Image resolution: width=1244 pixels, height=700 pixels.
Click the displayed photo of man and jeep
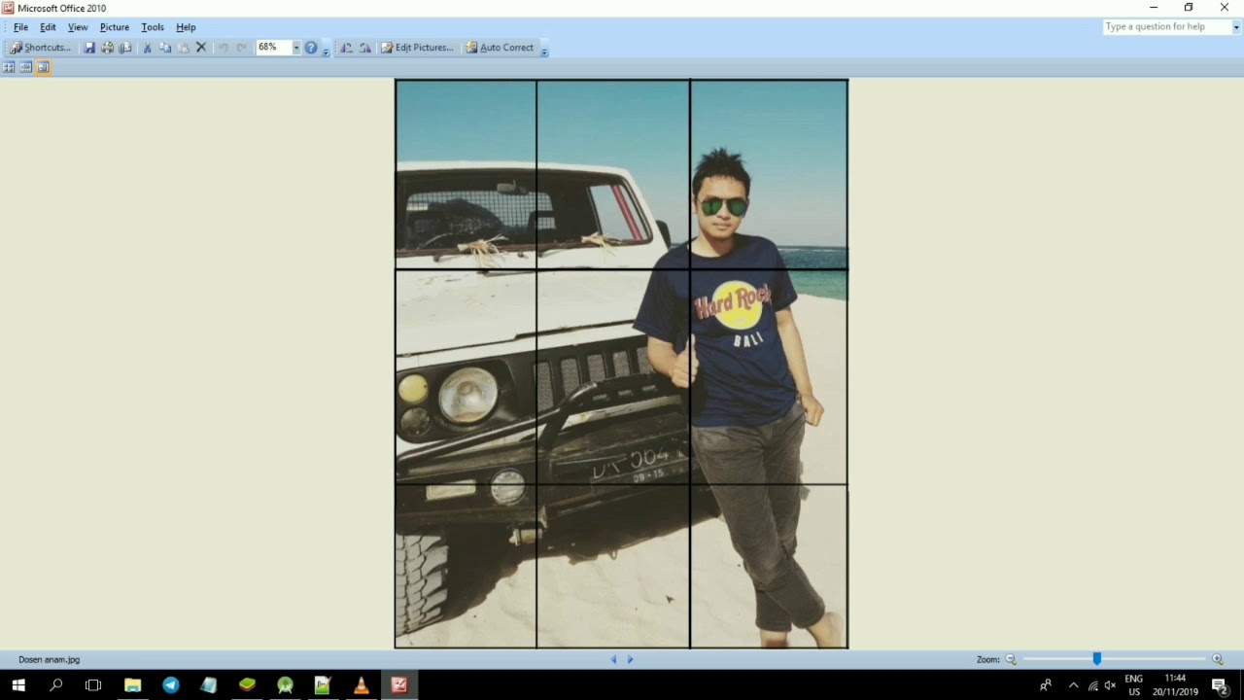click(x=621, y=364)
